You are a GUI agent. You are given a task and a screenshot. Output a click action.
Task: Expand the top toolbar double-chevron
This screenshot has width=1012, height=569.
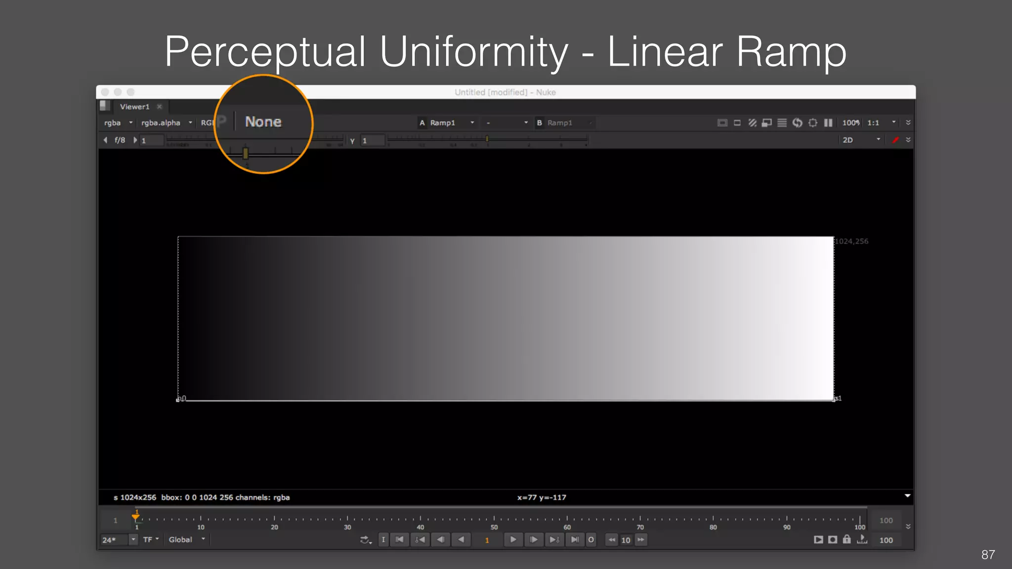click(908, 123)
